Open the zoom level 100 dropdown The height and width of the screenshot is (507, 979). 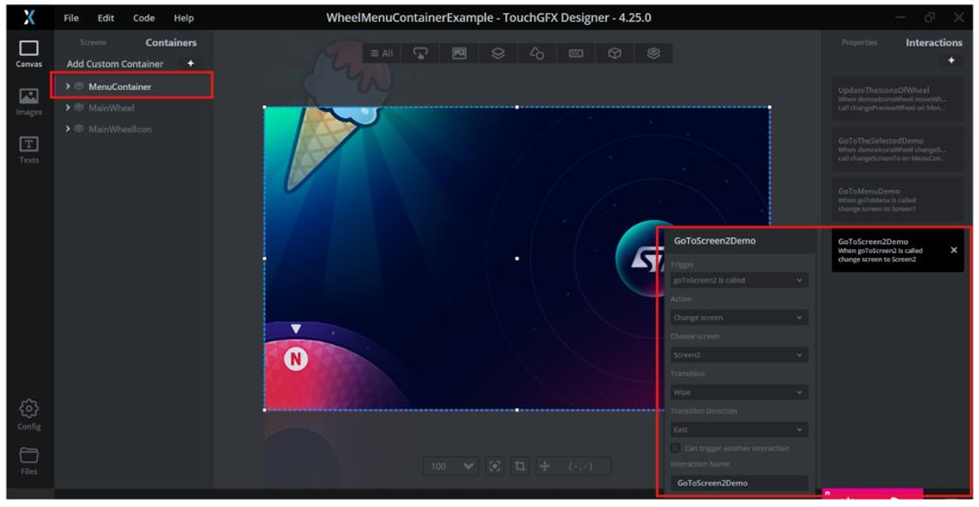(x=452, y=466)
